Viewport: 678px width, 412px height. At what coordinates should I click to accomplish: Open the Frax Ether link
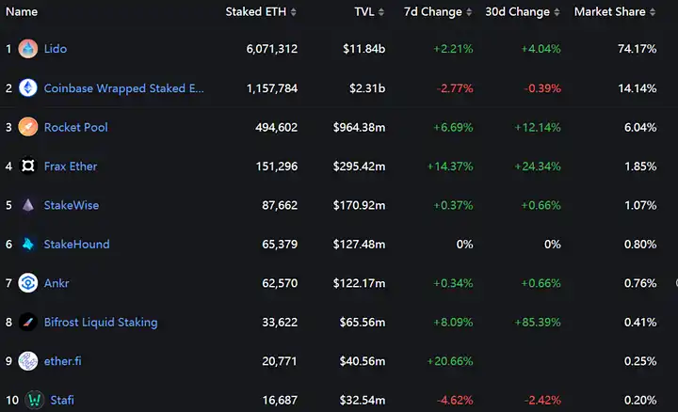(x=71, y=166)
